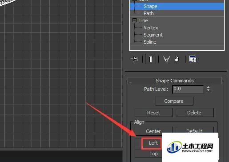Image resolution: width=229 pixels, height=162 pixels.
Task: Increase Path Level with spinner up arrow
Action: pos(209,87)
